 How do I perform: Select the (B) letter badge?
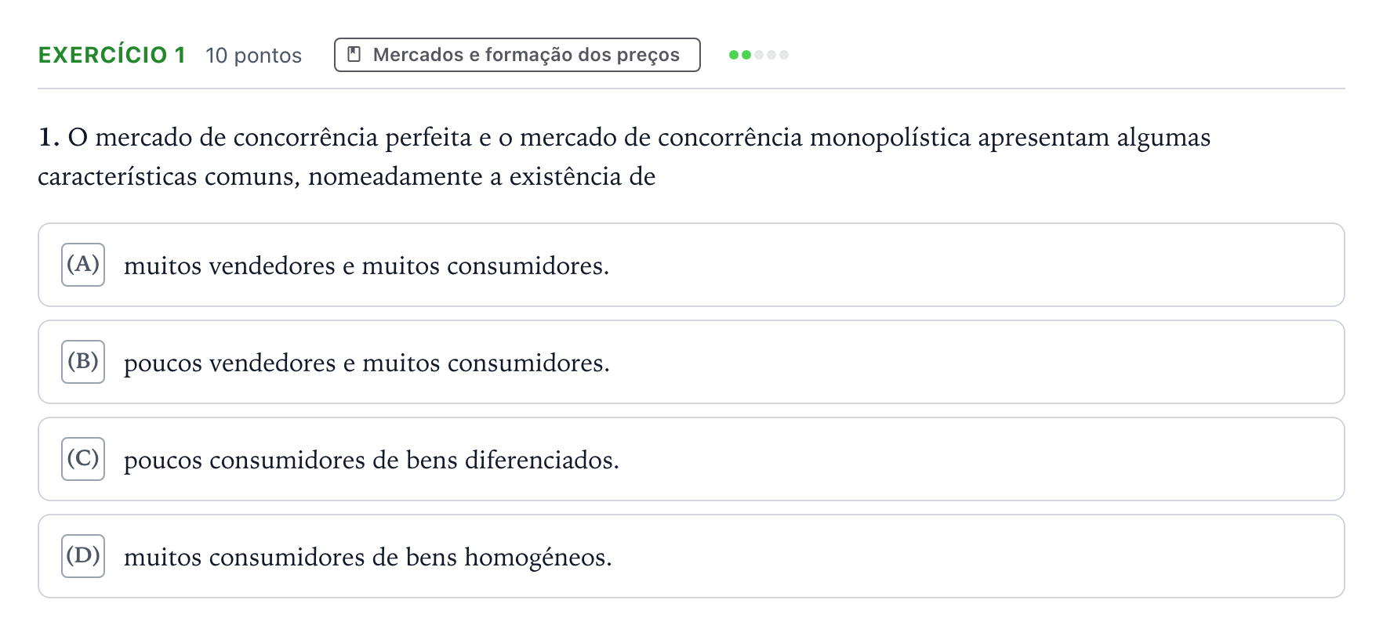pyautogui.click(x=83, y=362)
